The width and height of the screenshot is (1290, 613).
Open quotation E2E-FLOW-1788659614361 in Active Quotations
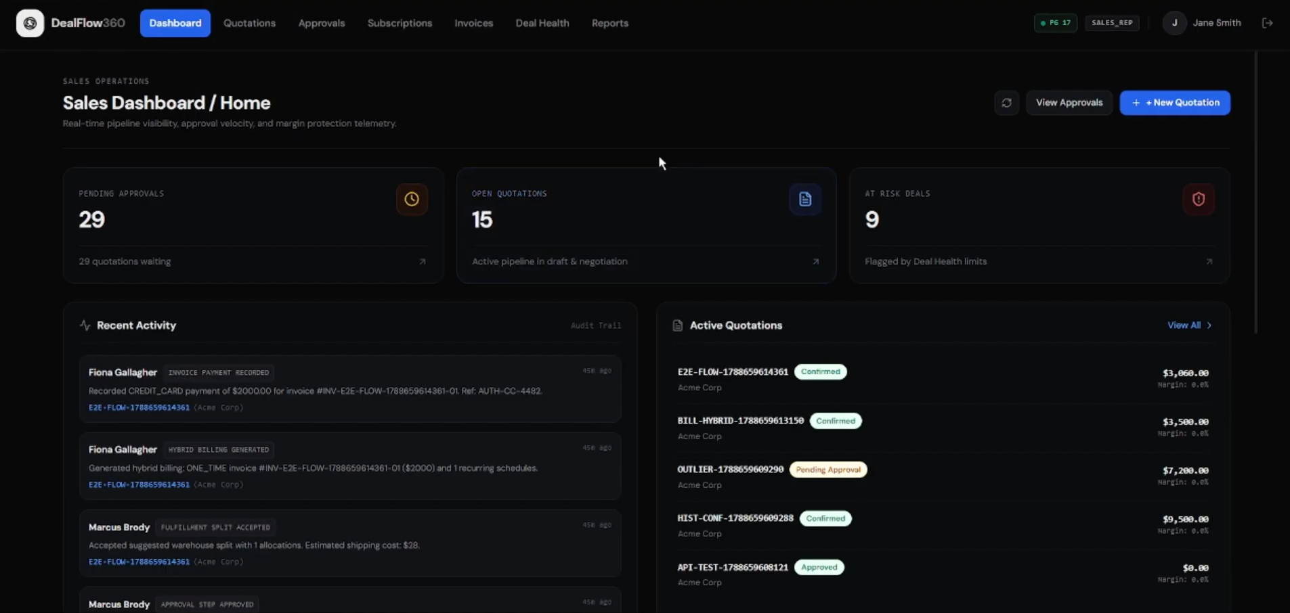733,371
